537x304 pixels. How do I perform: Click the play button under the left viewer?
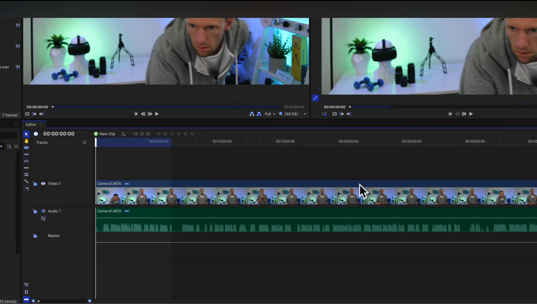coord(157,114)
